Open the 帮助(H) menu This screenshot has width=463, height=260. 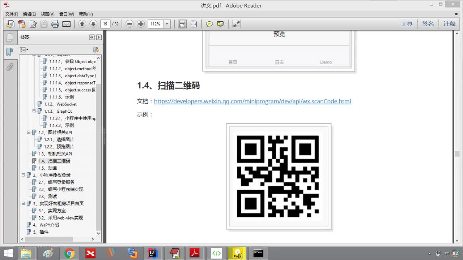coord(85,14)
